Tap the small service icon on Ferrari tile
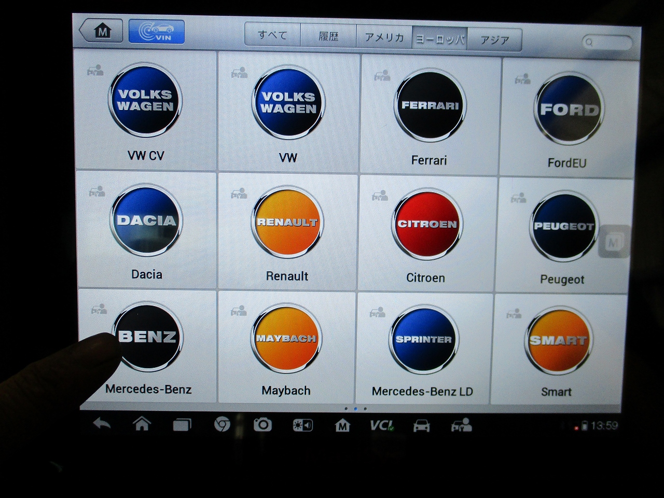Image resolution: width=664 pixels, height=498 pixels. point(382,76)
